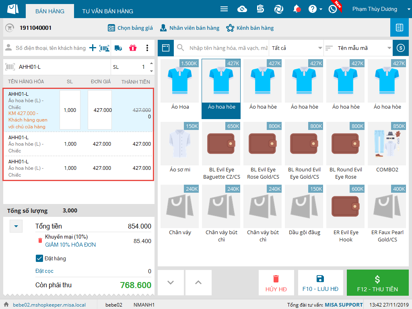The height and width of the screenshot is (309, 412).
Task: Increase quantity with SL up arrow
Action: pos(151,63)
